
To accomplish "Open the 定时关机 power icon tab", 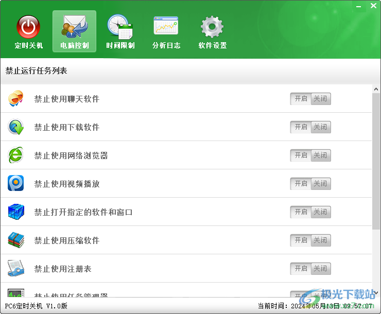I will (x=28, y=31).
